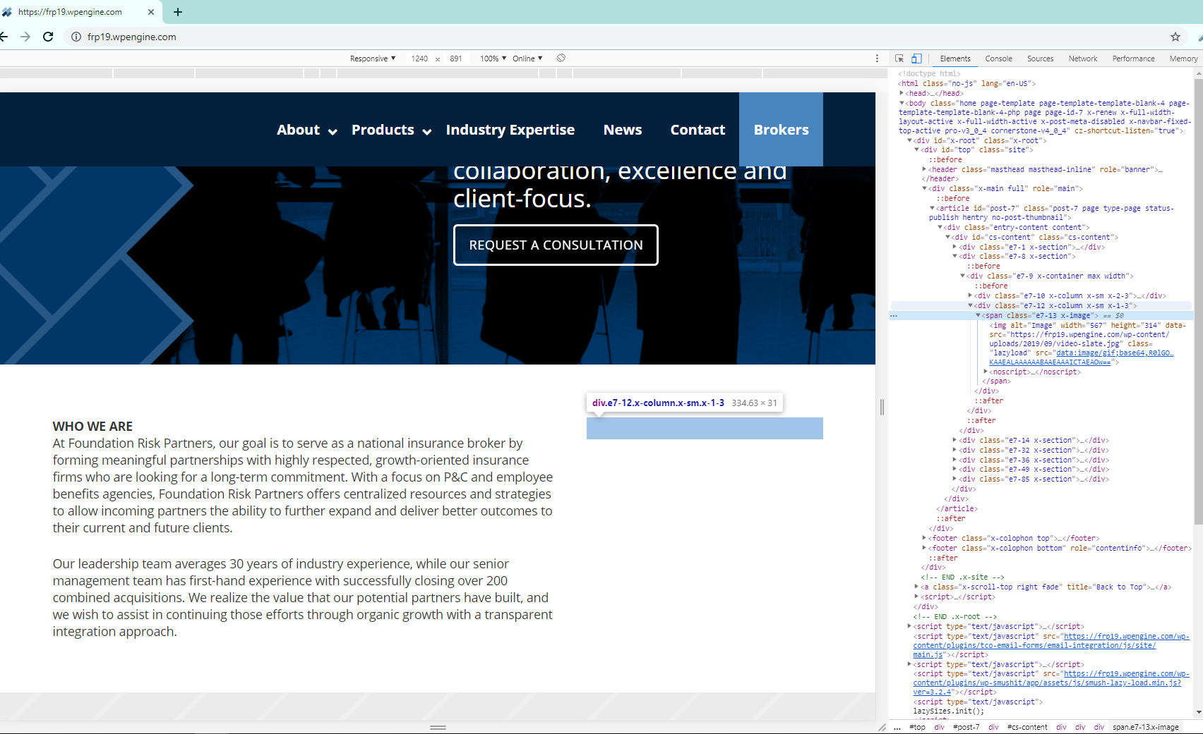Expand the head element node

tap(902, 93)
